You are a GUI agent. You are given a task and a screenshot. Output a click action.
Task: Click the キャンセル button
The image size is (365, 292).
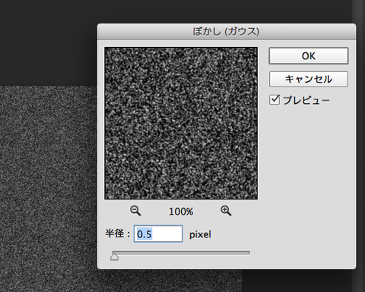click(x=309, y=80)
